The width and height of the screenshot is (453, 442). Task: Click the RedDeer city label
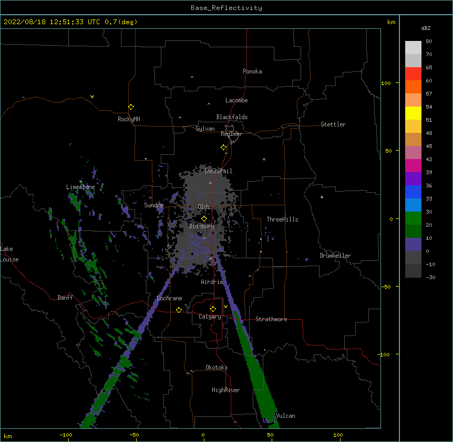(231, 134)
